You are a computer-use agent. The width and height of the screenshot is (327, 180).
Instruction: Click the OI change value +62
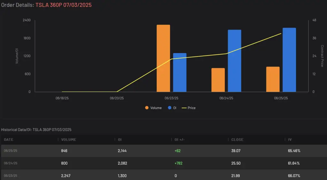pos(178,151)
